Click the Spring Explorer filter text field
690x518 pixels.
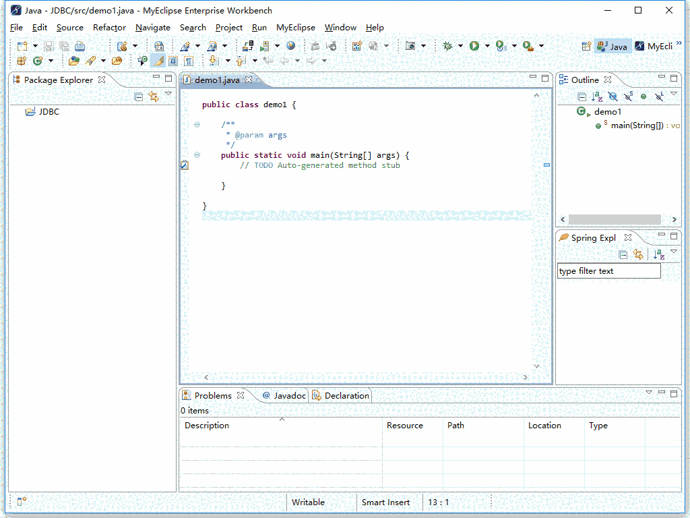click(608, 271)
